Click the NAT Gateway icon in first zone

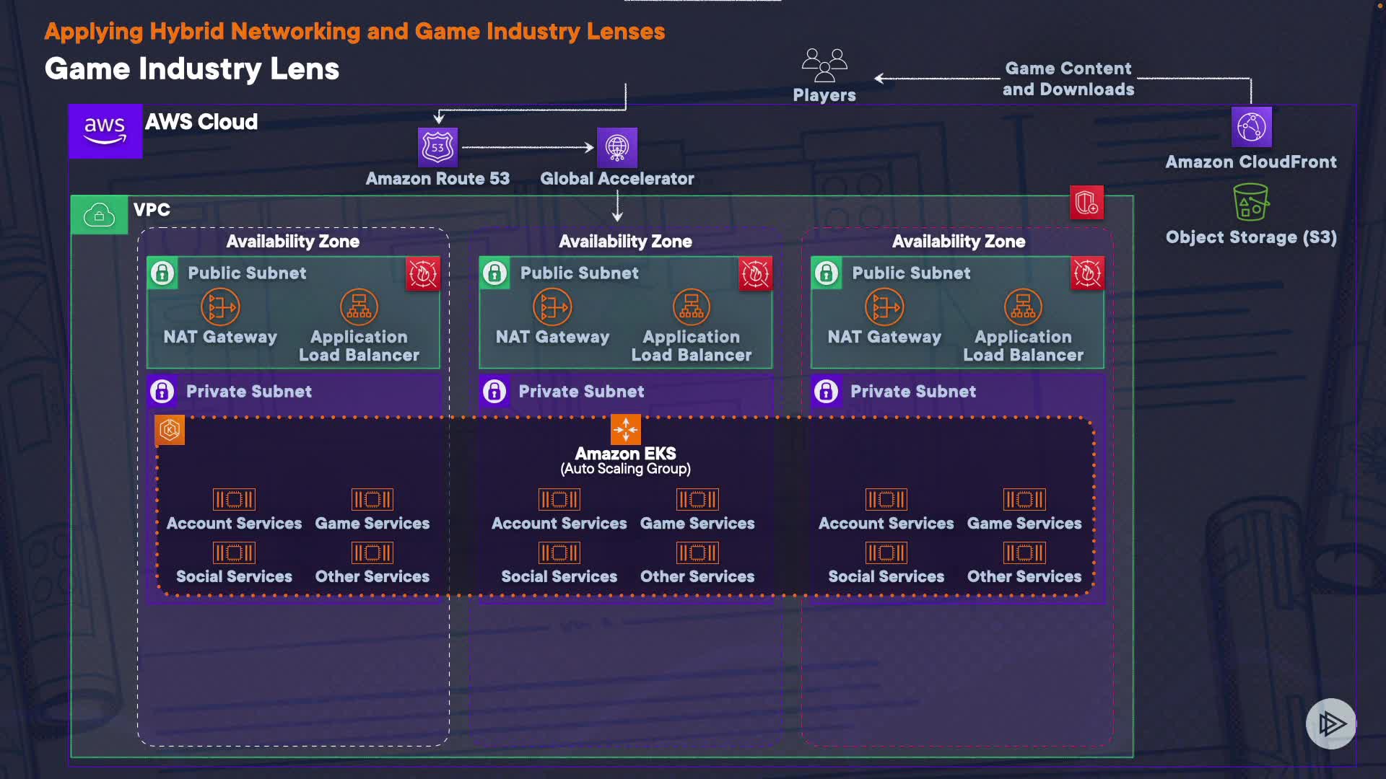coord(220,307)
